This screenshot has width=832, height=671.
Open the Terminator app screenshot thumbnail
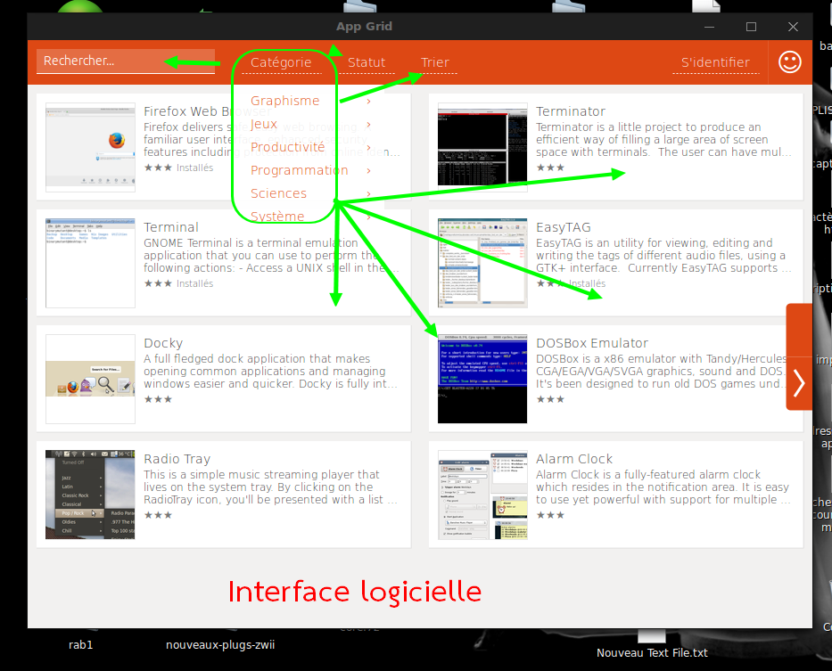click(x=482, y=147)
